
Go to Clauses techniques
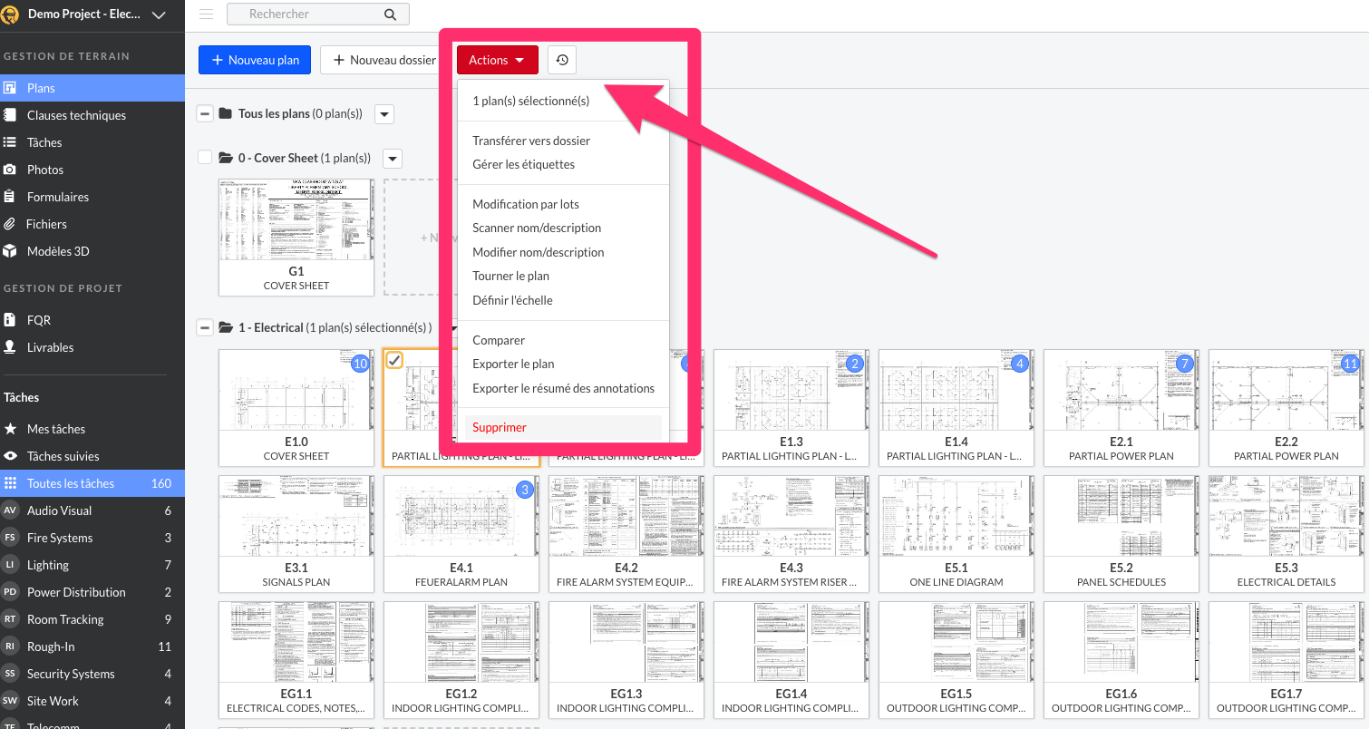pos(92,115)
